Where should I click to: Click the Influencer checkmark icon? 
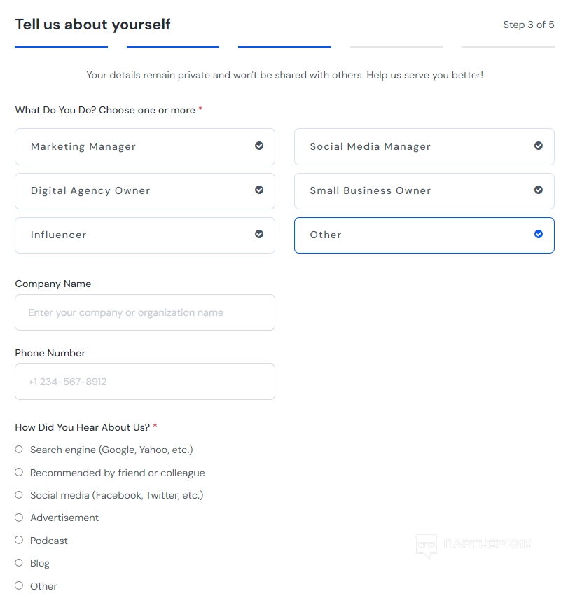click(x=259, y=235)
